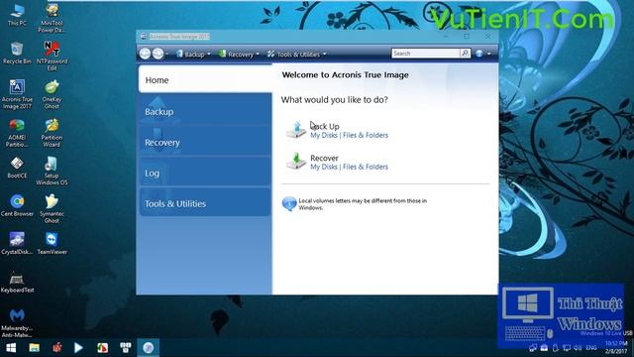The image size is (634, 357).
Task: Select Setup Windows OS desktop icon
Action: 52,171
